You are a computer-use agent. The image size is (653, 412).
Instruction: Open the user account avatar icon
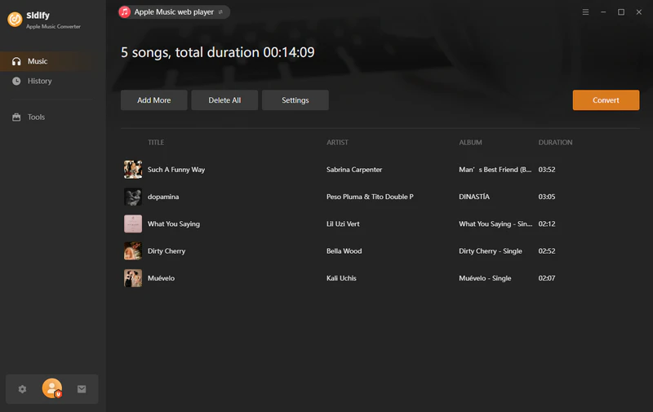pyautogui.click(x=52, y=388)
